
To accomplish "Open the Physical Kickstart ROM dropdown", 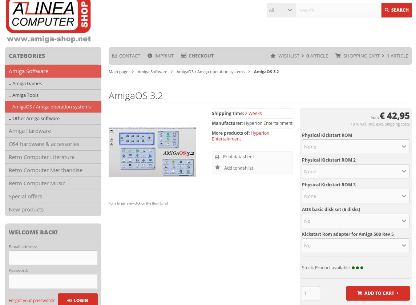I will pos(356,147).
